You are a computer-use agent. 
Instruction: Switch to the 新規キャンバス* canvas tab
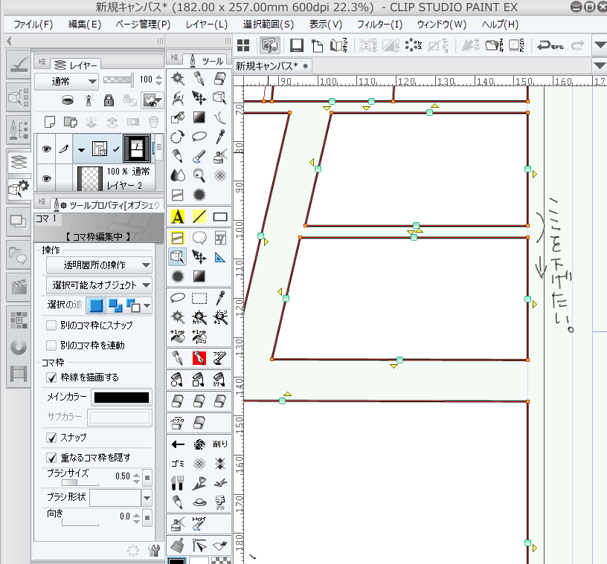coord(267,65)
